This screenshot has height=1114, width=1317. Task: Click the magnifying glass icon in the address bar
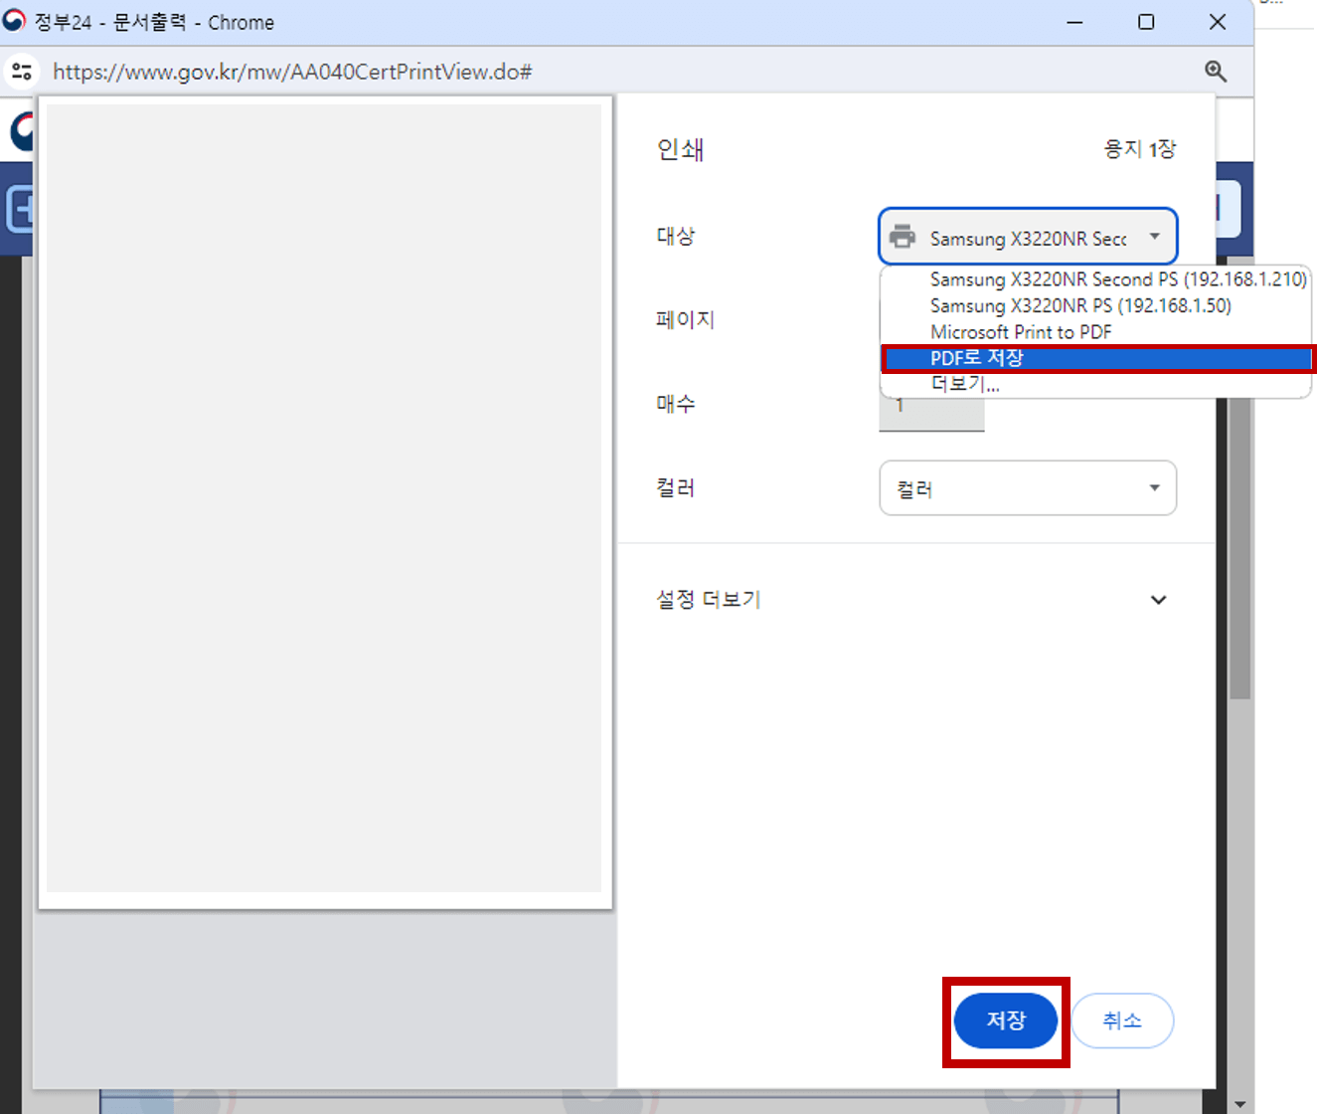click(x=1215, y=71)
